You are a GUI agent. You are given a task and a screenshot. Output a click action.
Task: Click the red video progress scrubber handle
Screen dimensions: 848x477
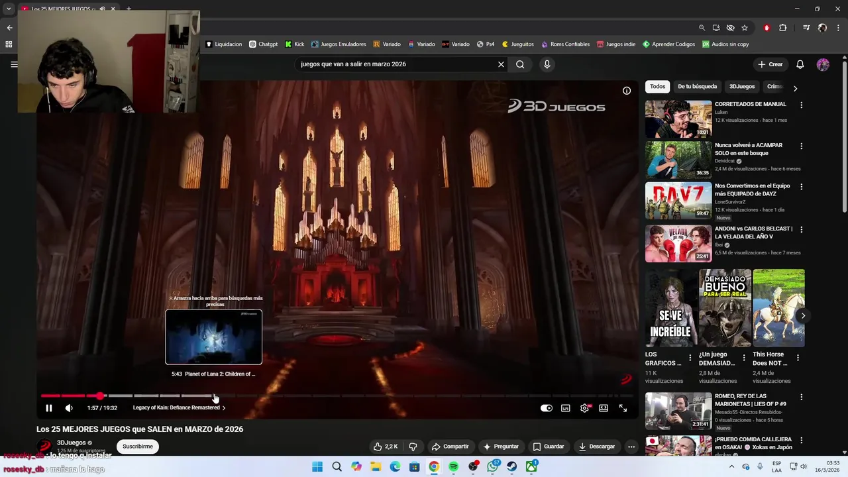(99, 396)
